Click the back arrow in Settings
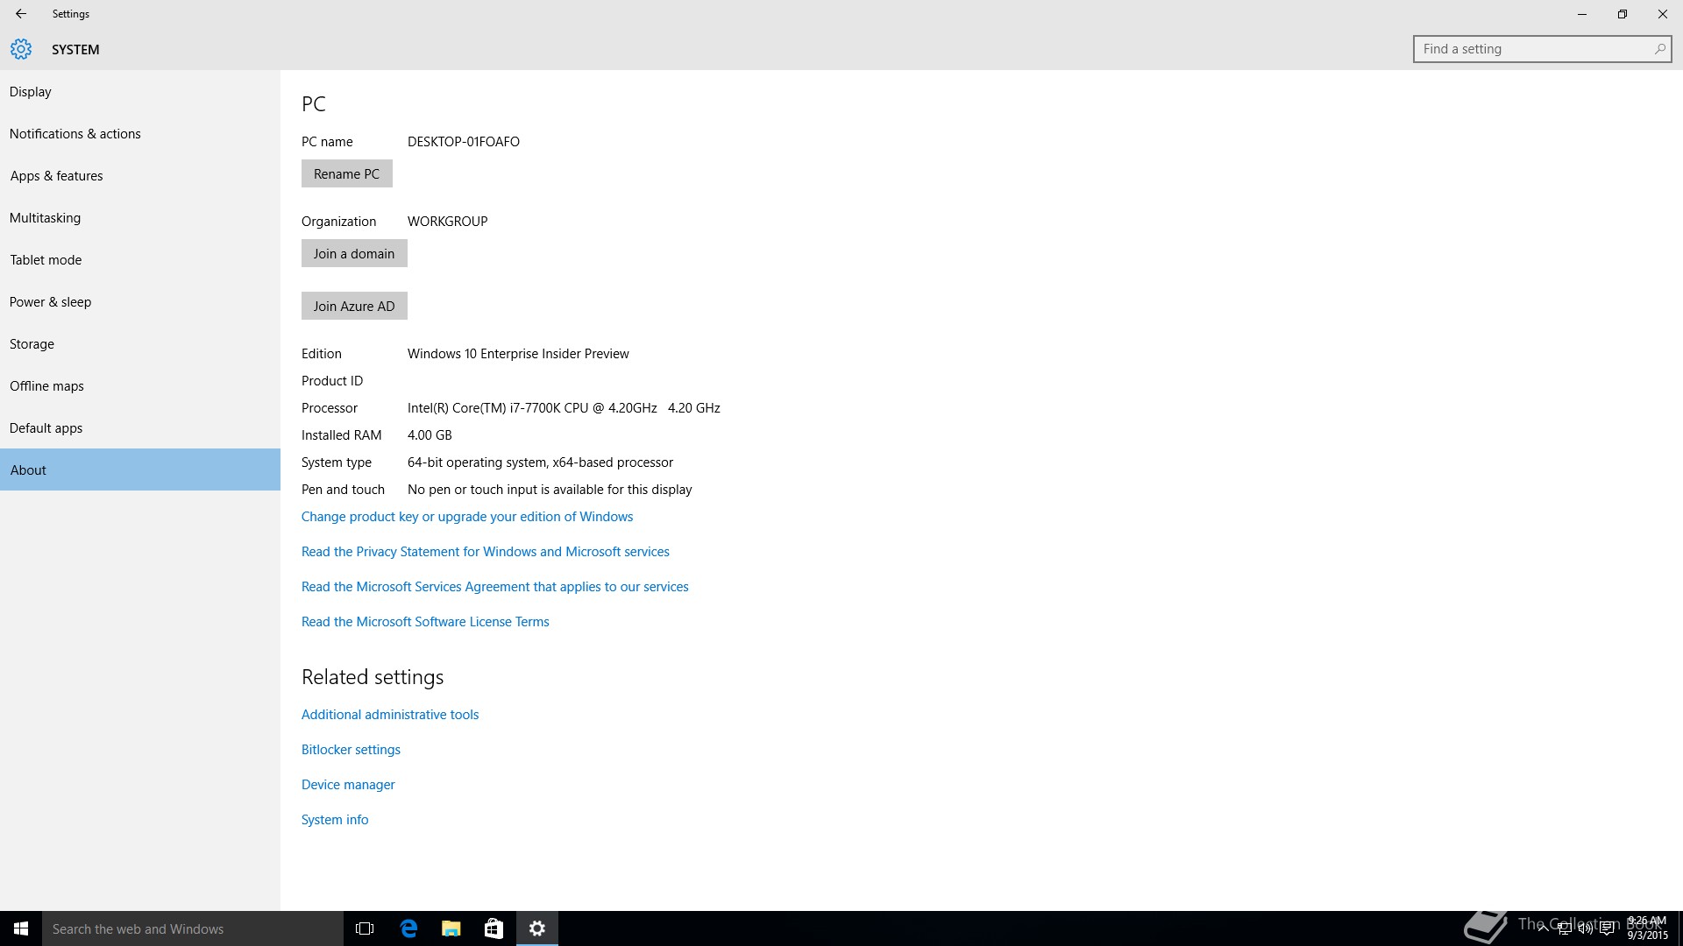Viewport: 1683px width, 946px height. (x=21, y=14)
